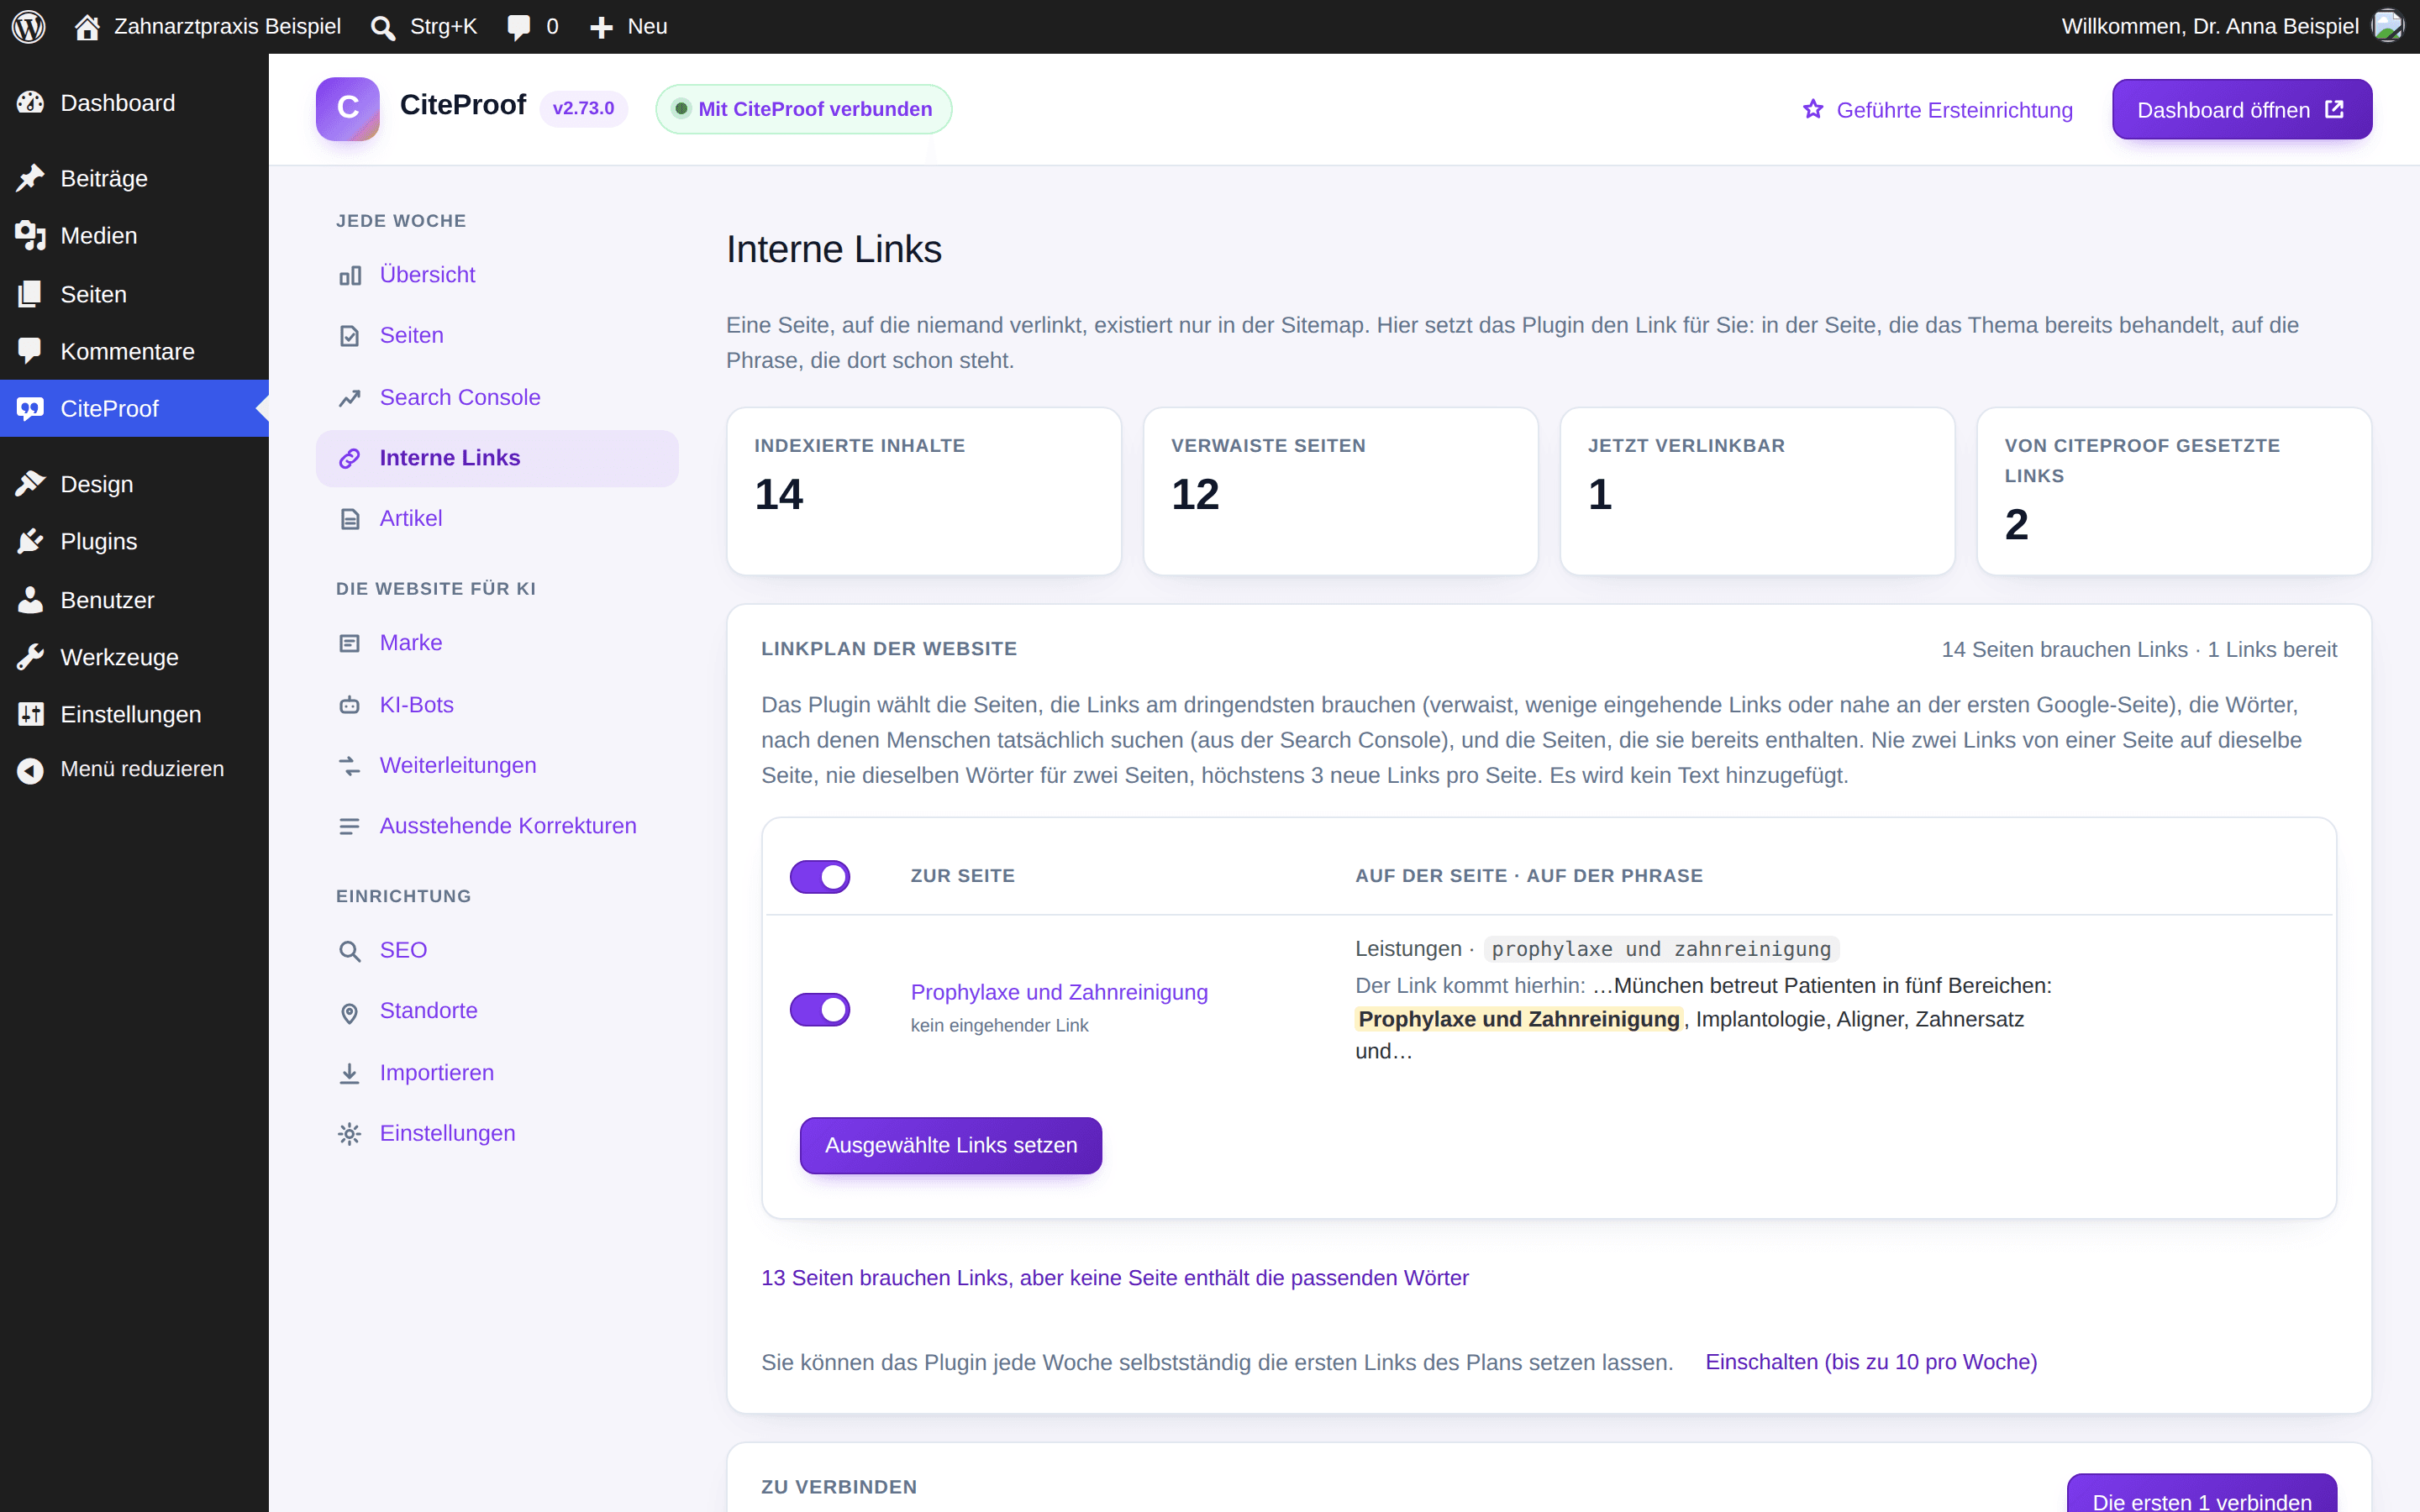Click the prophylaxe und zahnreinigung code phrase
Viewport: 2420px width, 1512px height.
click(1661, 949)
